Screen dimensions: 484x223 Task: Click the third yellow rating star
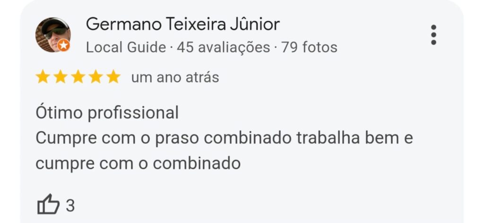[78, 77]
